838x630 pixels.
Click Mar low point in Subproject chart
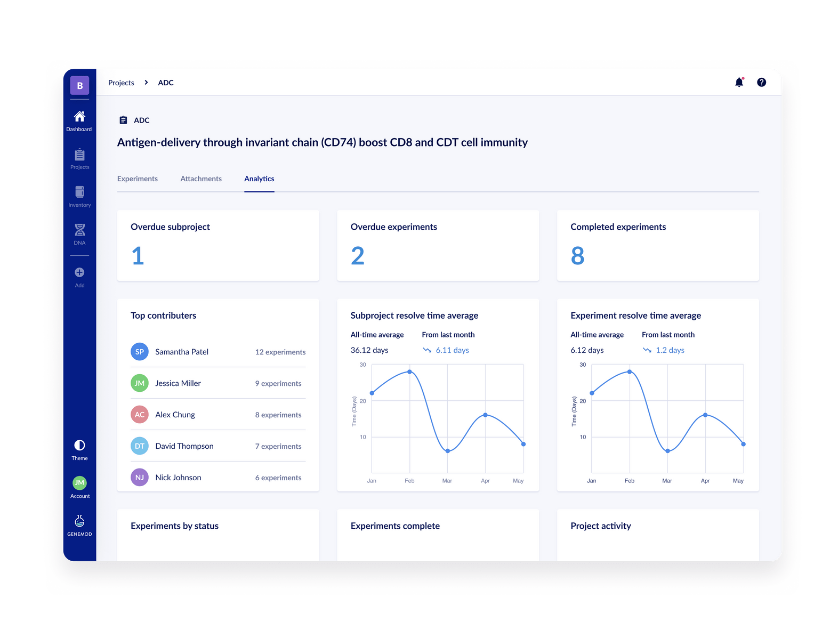click(x=447, y=451)
